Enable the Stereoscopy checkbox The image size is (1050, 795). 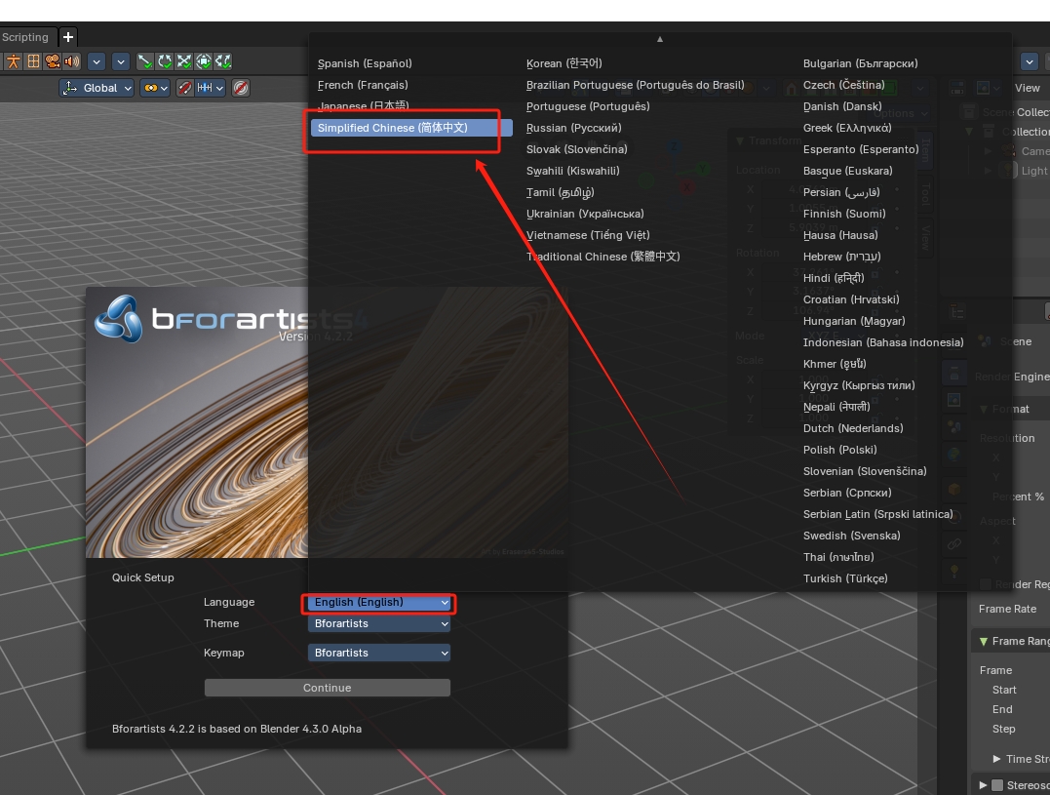coord(996,785)
